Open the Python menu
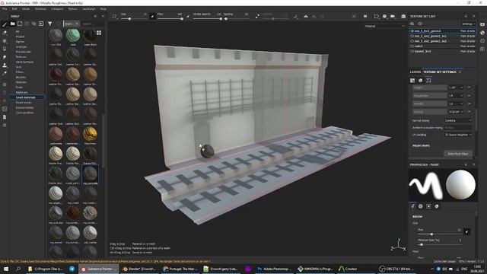The height and width of the screenshot is (274, 487). click(x=73, y=9)
